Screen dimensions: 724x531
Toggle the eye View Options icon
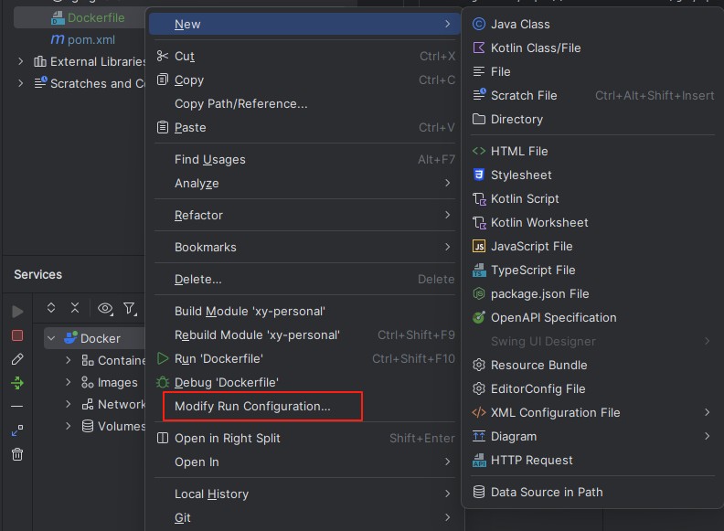click(105, 309)
